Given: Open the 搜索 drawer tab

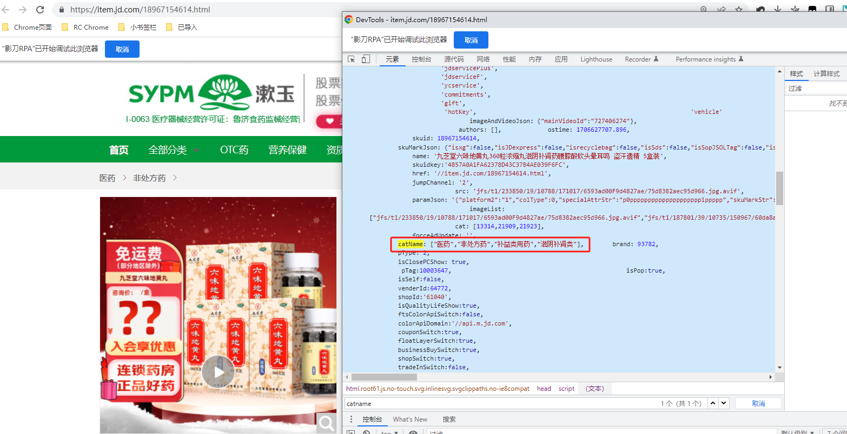Looking at the screenshot, I should pos(449,419).
